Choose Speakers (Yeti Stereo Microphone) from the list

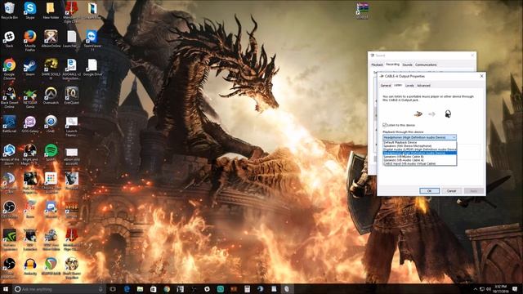coord(419,145)
